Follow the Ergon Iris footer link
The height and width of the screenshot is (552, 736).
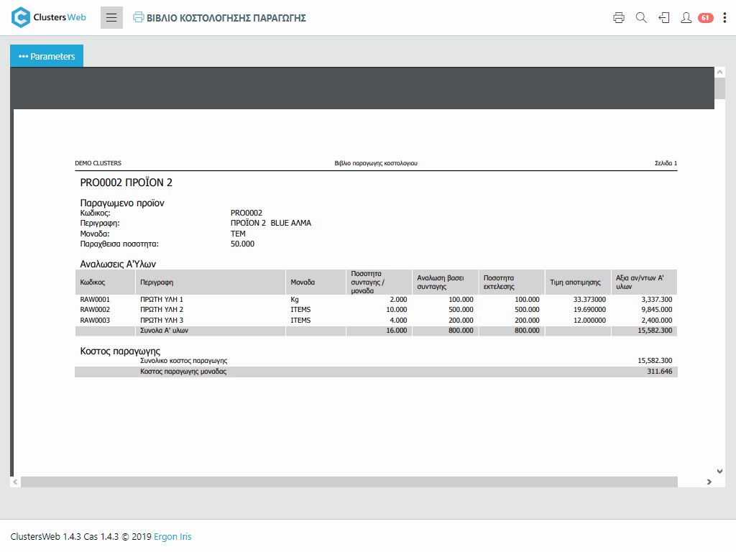coord(172,537)
